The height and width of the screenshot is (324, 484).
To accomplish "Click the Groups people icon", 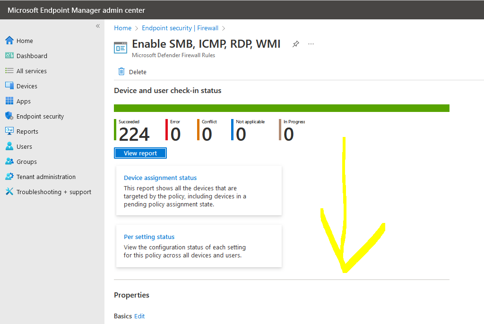I will coord(9,162).
